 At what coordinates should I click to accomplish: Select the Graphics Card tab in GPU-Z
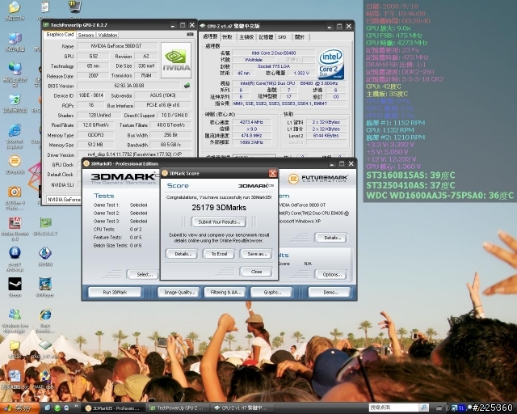[x=60, y=34]
